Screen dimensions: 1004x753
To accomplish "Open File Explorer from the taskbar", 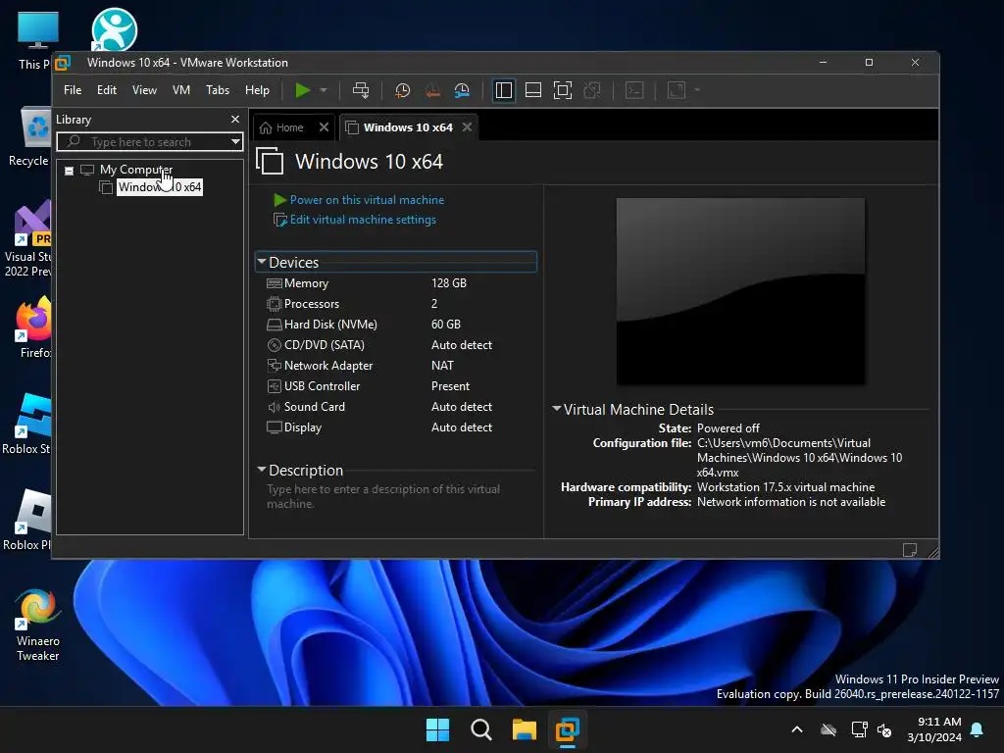I will (524, 729).
